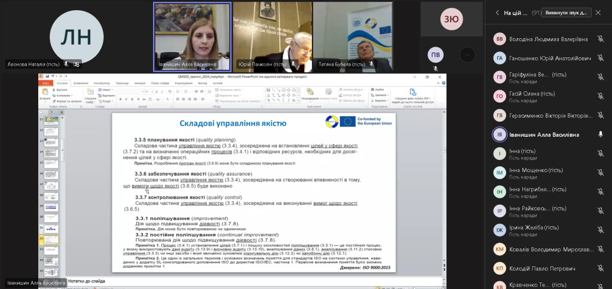Image resolution: width=612 pixels, height=289 pixels.
Task: Switch to the Конструктор ribbon tab
Action: 102,83
